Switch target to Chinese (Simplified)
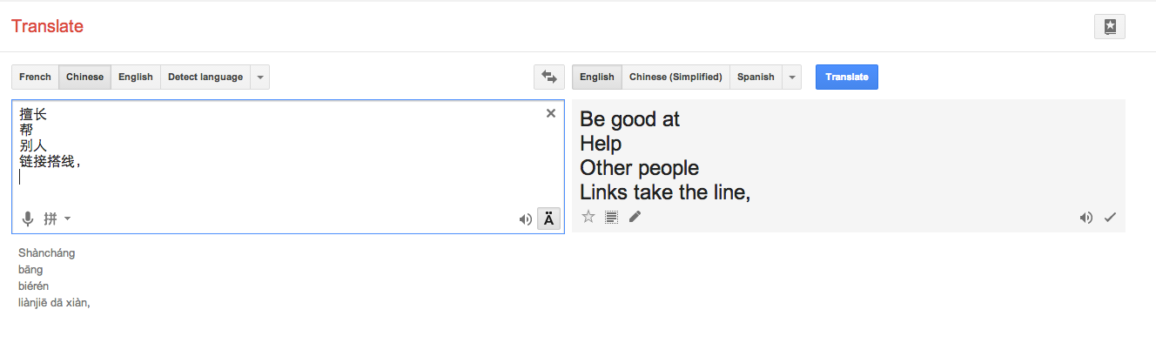 click(675, 77)
